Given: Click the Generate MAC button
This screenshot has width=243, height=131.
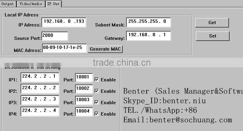Looking at the screenshot, I should 105,49.
